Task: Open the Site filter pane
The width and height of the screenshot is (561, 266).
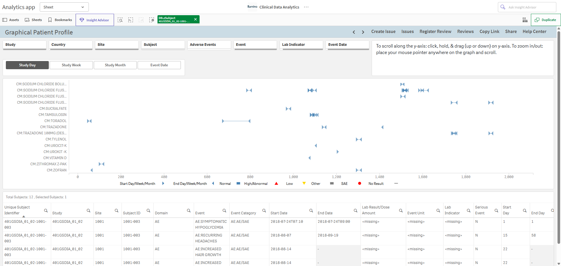Action: (x=117, y=45)
